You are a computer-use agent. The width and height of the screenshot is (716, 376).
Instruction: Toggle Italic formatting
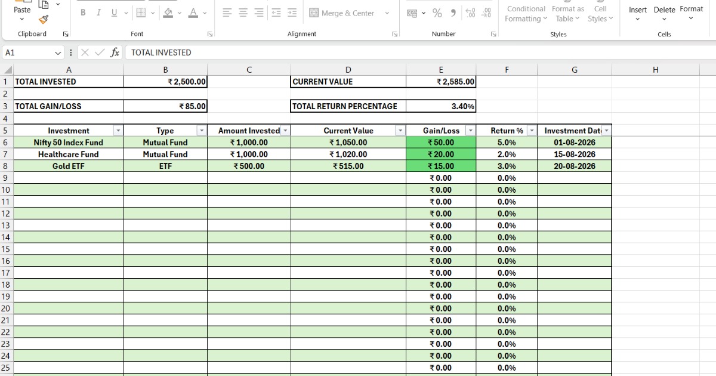[x=98, y=13]
